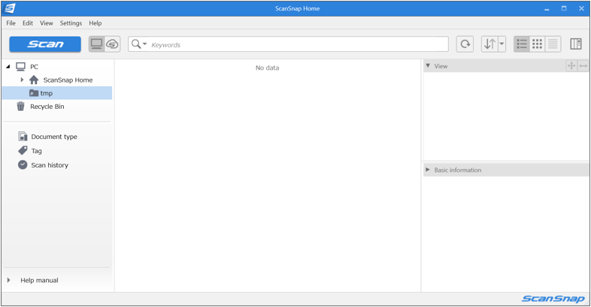Click the fit-width icon in View panel

583,66
